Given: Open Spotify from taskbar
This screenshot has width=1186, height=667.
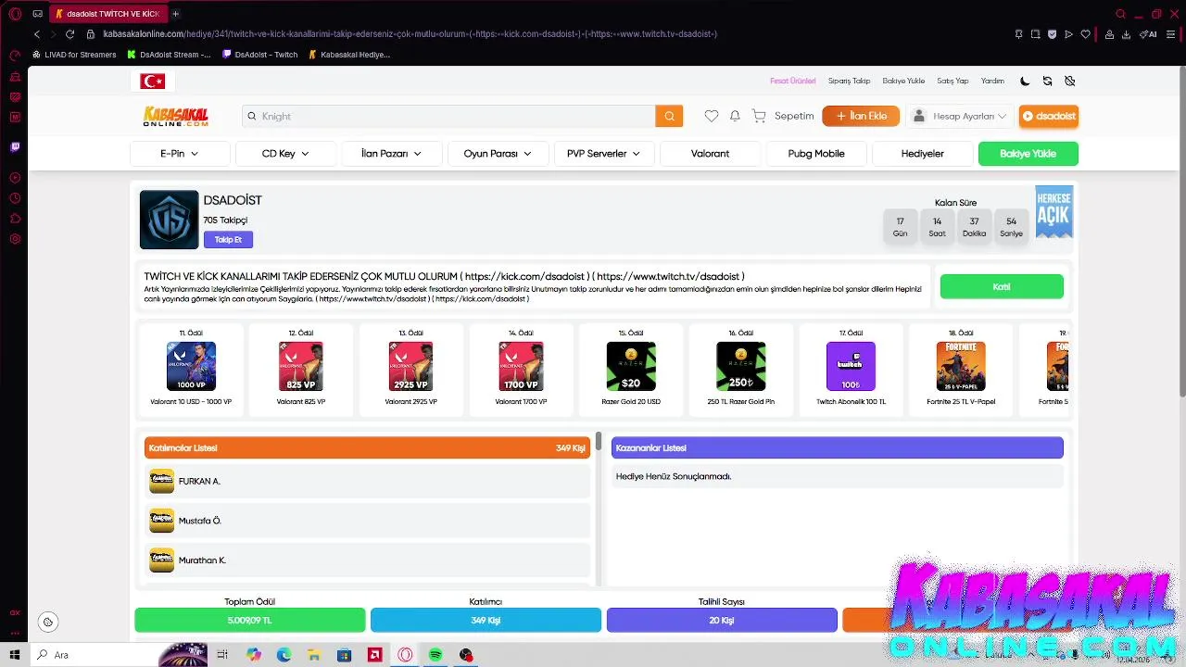Looking at the screenshot, I should tap(435, 655).
